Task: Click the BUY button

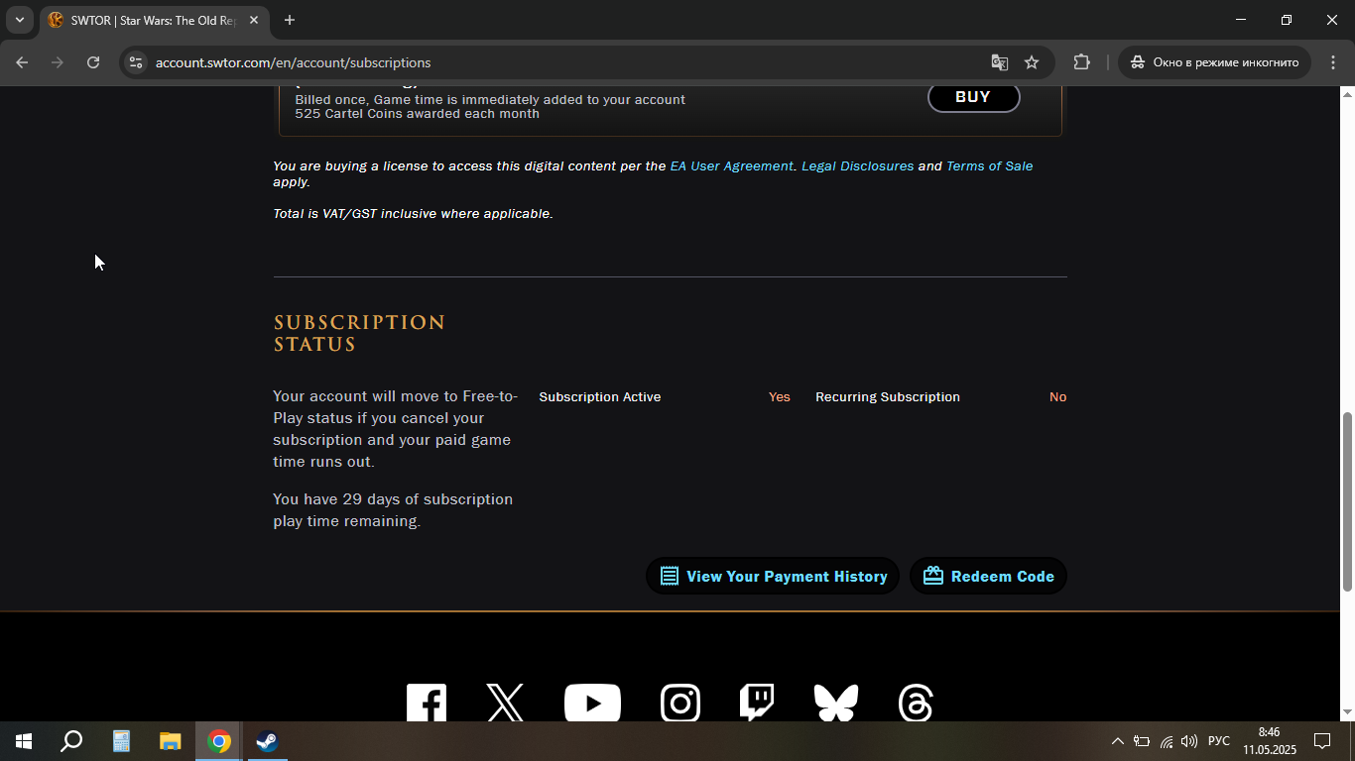Action: (x=973, y=97)
